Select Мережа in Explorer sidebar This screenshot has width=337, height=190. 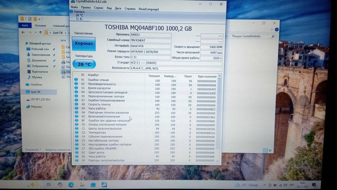(x=34, y=107)
